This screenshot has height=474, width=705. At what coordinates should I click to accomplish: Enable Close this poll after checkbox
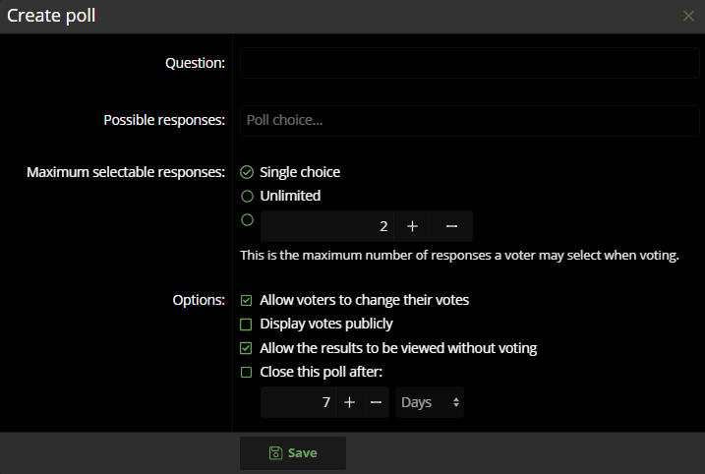coord(246,372)
